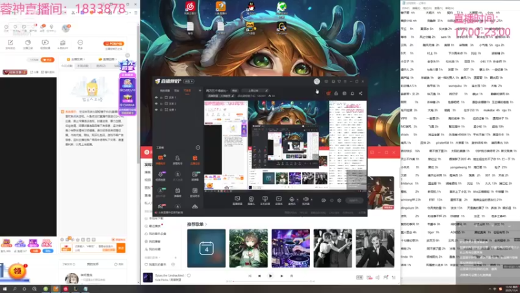Add a new source with plus icon
The width and height of the screenshot is (520, 293).
click(x=200, y=91)
